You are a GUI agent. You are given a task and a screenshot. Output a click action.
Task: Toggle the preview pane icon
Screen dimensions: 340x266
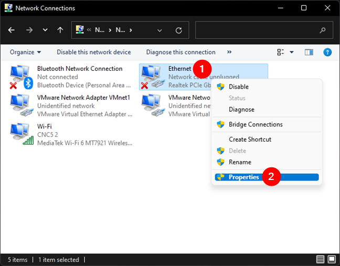coord(309,52)
